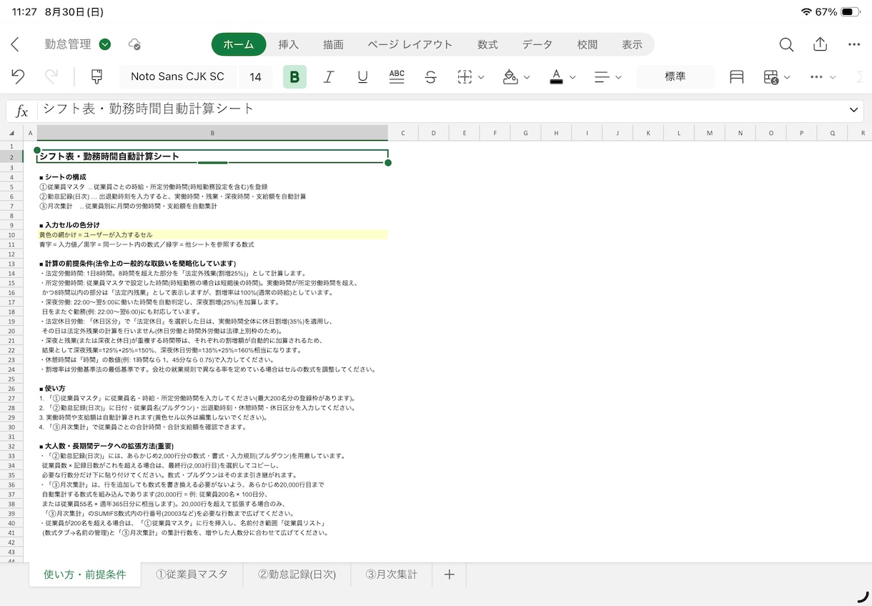This screenshot has width=872, height=606.
Task: Select all cells corner triangle
Action: point(11,133)
